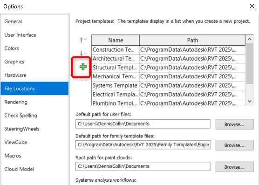259x185 pixels.
Task: Open the General options category
Action: click(x=34, y=21)
